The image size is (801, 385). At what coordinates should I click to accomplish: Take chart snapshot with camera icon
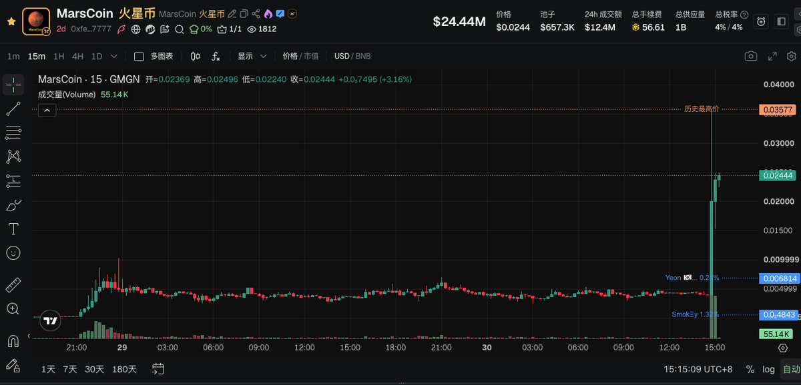point(752,56)
